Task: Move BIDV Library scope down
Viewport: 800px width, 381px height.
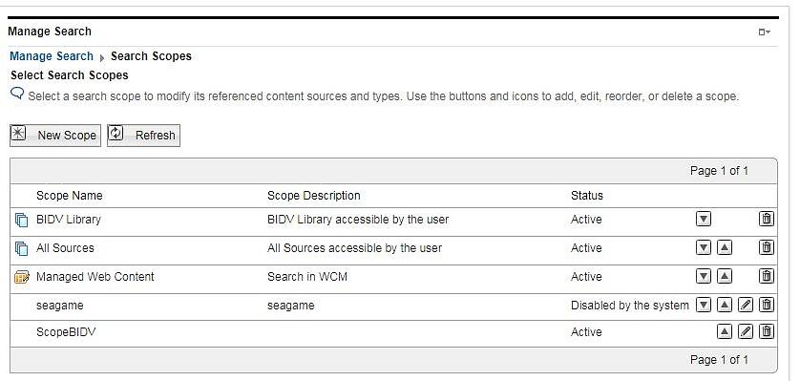Action: point(703,220)
